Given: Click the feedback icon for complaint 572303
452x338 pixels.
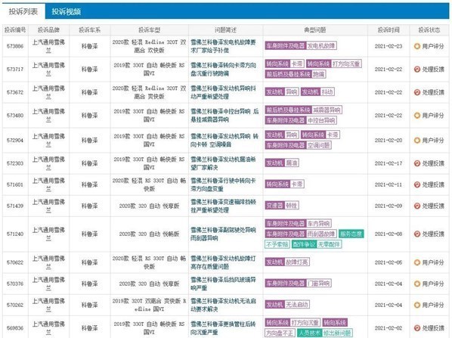Looking at the screenshot, I should [416, 163].
